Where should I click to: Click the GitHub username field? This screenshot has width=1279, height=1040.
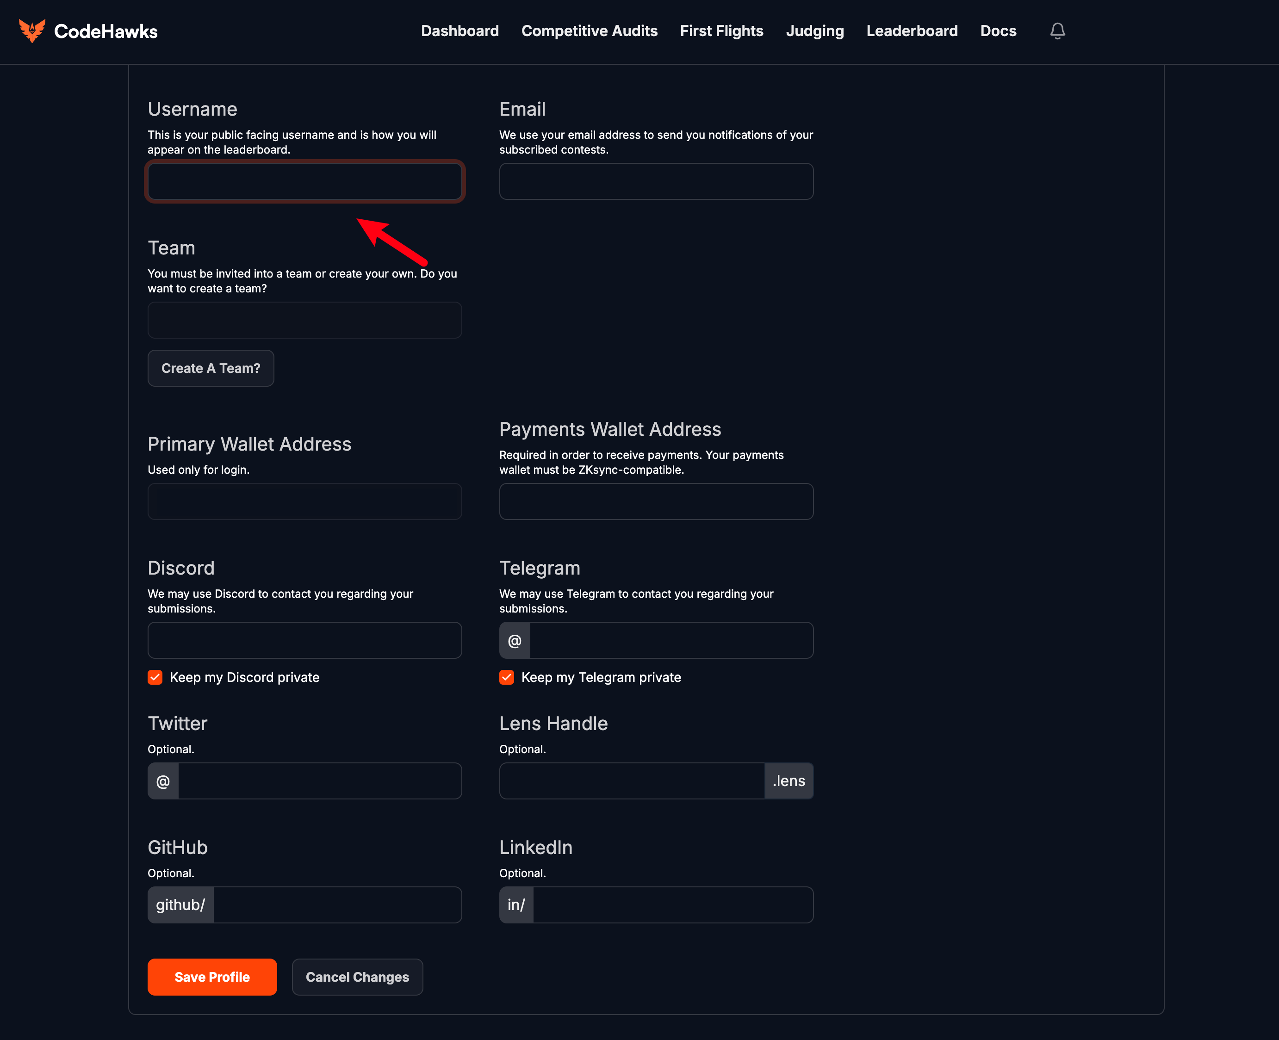(x=337, y=904)
